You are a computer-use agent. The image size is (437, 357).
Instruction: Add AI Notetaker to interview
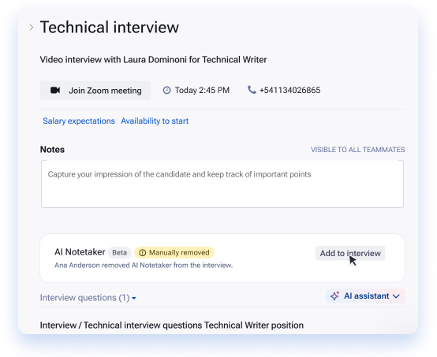coord(350,253)
